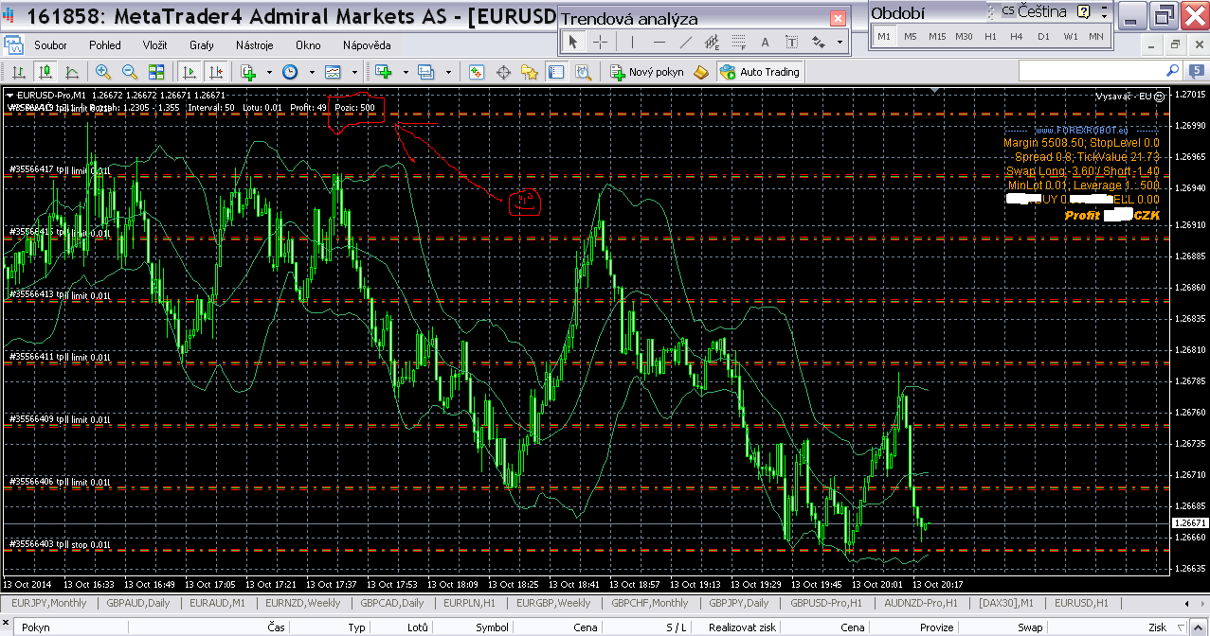Open Soubor menu
The image size is (1210, 636).
pos(50,45)
